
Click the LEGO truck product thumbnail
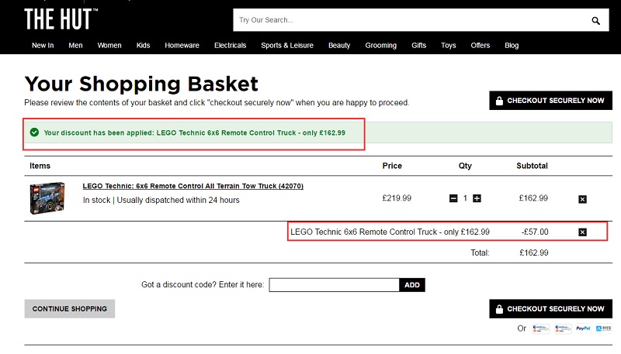coord(47,198)
